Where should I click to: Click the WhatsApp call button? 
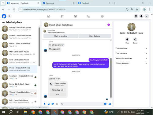click(58, 90)
